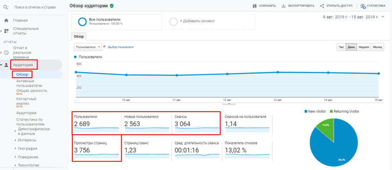Click the Сохранить save icon
This screenshot has height=170, width=392.
pos(255,6)
